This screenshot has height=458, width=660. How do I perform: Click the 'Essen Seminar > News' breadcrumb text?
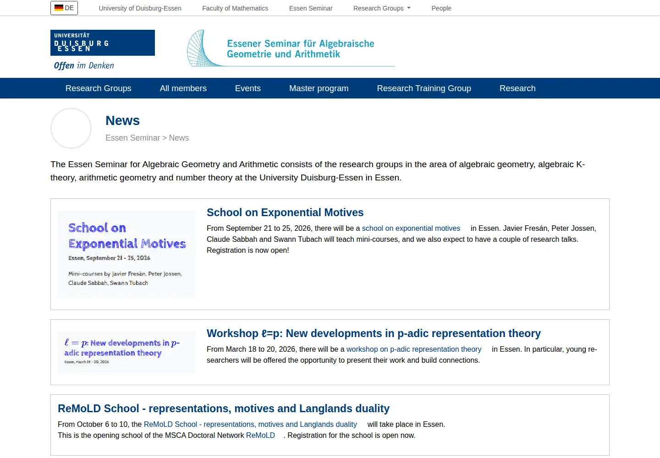click(x=147, y=138)
